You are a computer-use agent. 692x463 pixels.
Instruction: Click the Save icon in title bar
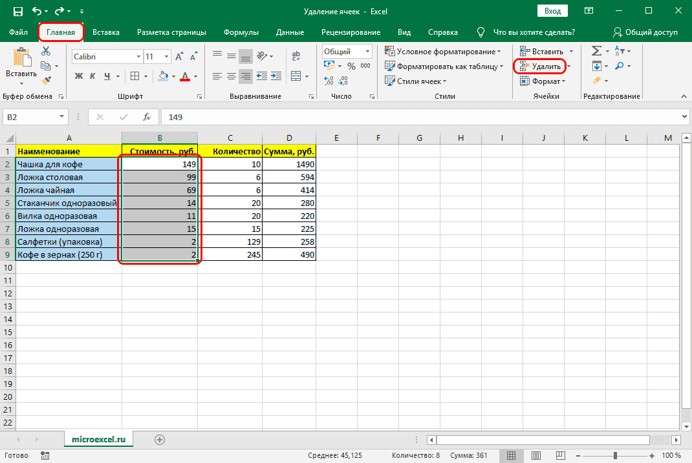click(x=17, y=12)
